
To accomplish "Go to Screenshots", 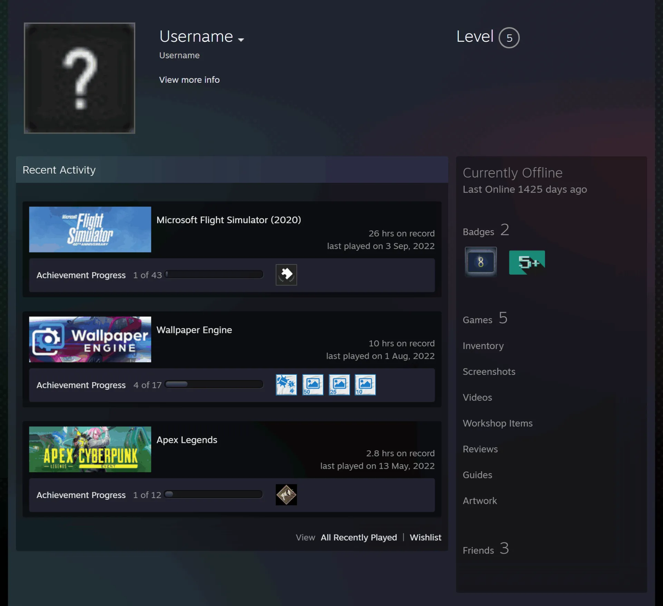I will coord(489,371).
